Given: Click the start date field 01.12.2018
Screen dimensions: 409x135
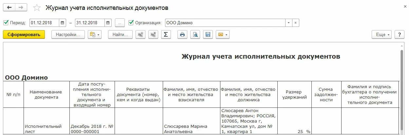Looking at the screenshot, I should point(44,23).
